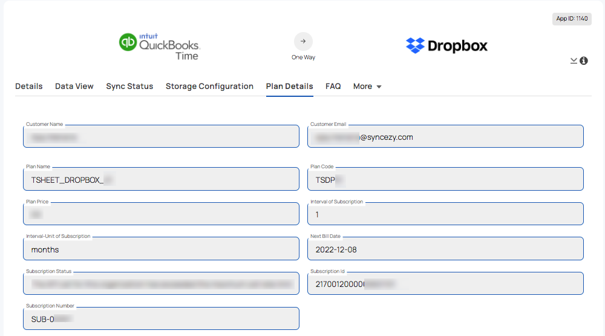Click the Plan Name field
The image size is (605, 336).
[162, 179]
